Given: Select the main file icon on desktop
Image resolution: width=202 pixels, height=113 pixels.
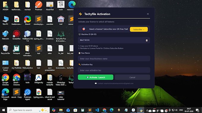Looking at the screenshot, I should (61, 6).
